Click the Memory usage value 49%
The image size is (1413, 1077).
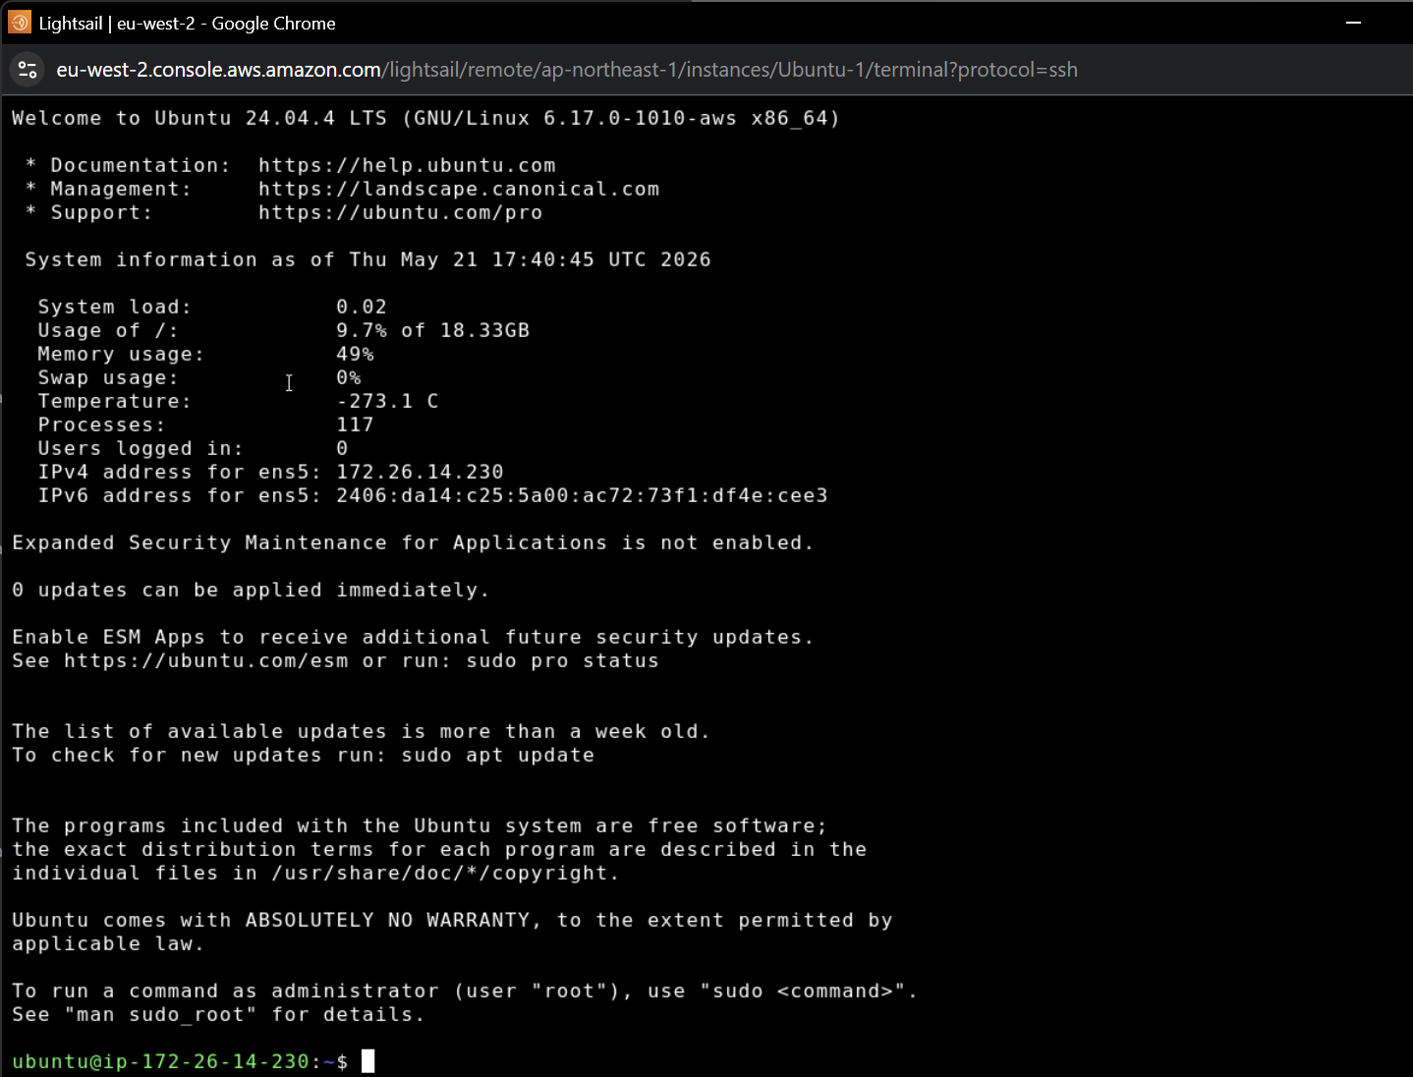pos(355,354)
